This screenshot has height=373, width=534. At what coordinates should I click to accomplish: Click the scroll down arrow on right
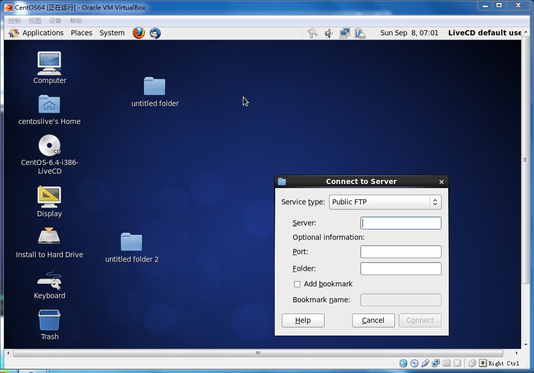pyautogui.click(x=526, y=345)
